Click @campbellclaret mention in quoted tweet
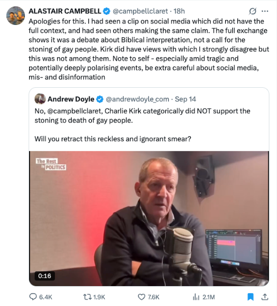 pos(74,111)
